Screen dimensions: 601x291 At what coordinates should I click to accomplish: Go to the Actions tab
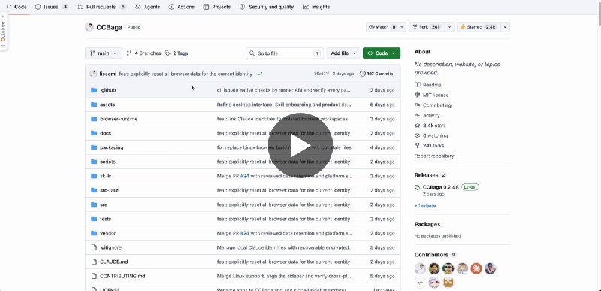[182, 7]
